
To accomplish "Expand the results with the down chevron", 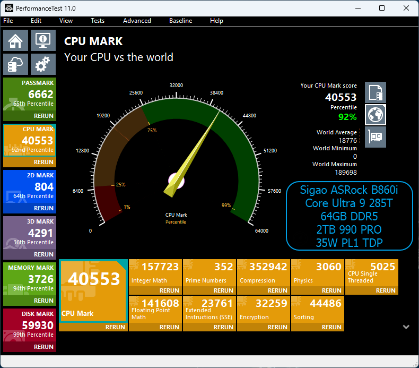I will [406, 327].
